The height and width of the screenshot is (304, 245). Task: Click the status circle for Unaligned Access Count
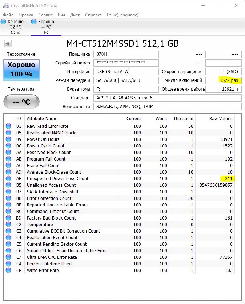[8, 185]
